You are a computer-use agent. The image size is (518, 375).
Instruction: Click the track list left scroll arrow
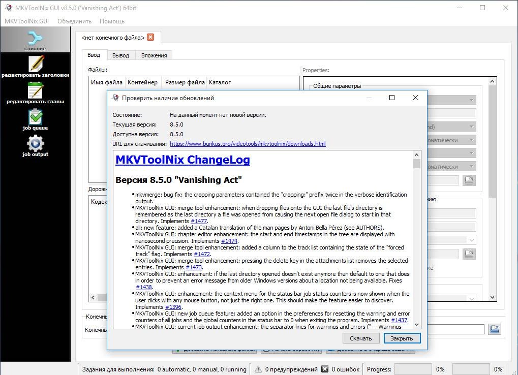(93, 297)
